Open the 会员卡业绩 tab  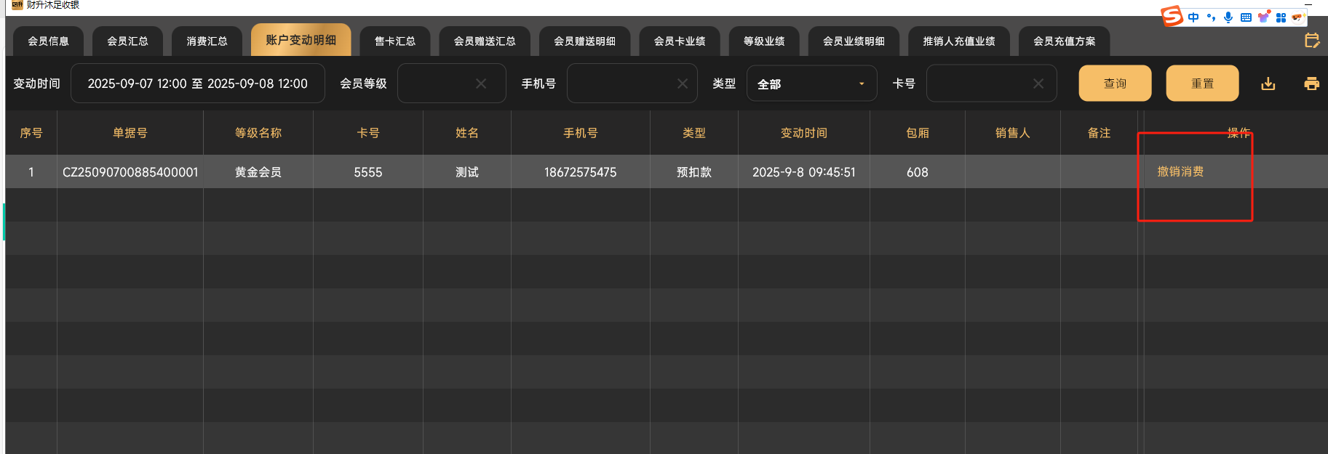coord(680,41)
